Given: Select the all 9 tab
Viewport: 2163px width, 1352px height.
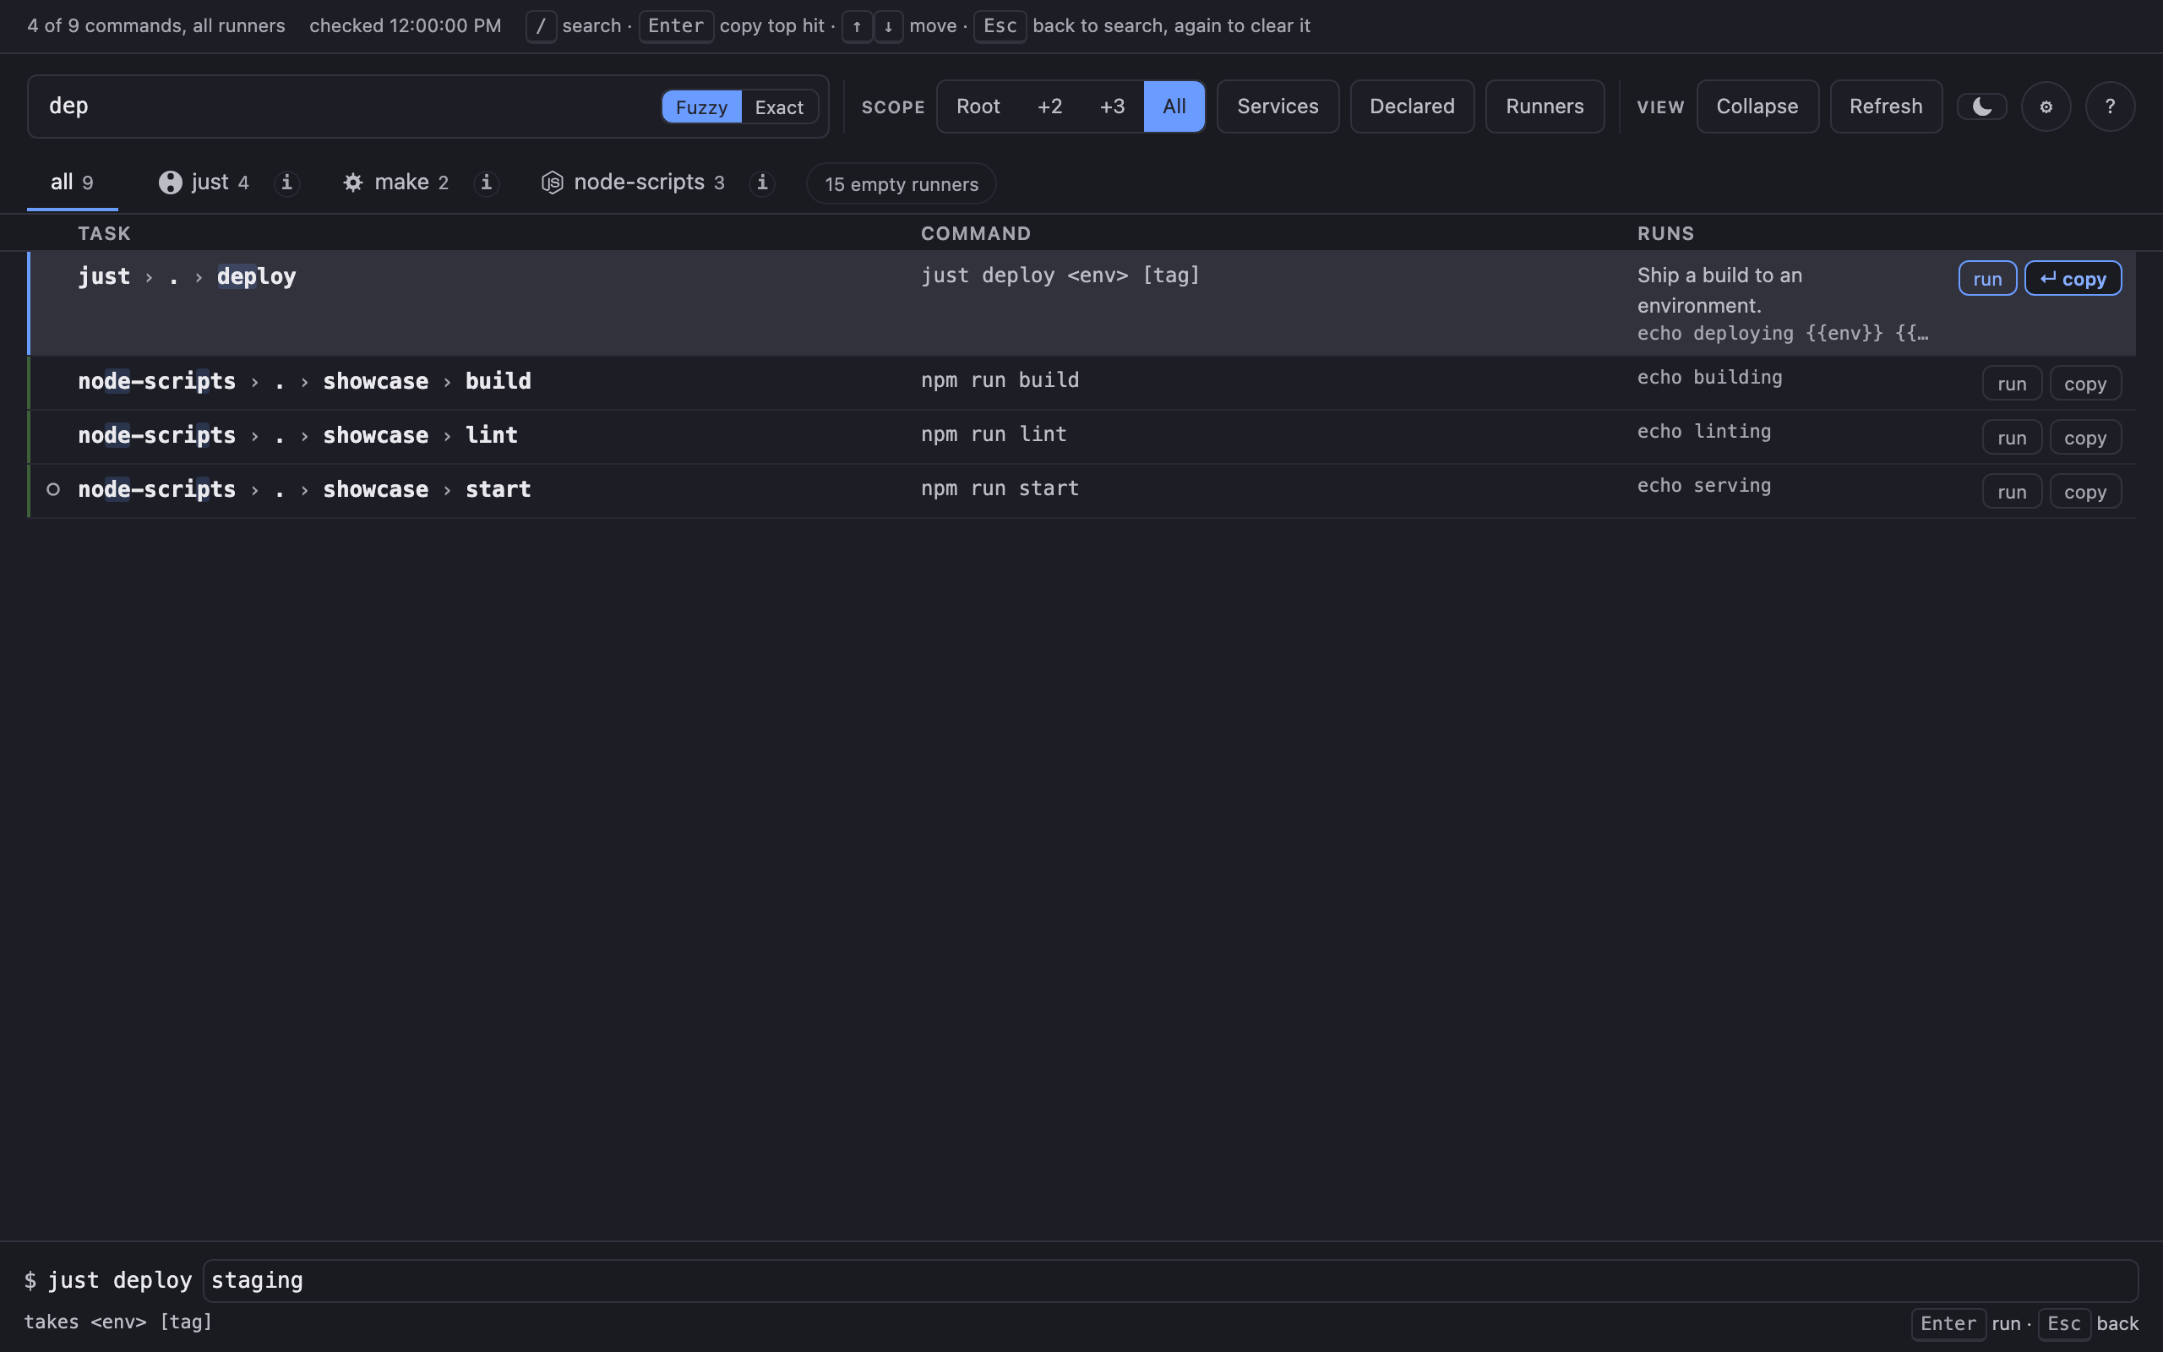Looking at the screenshot, I should pyautogui.click(x=72, y=183).
